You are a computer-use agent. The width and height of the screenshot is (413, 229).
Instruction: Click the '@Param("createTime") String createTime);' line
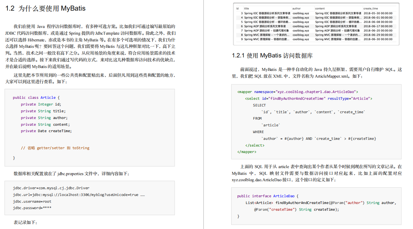297,209
